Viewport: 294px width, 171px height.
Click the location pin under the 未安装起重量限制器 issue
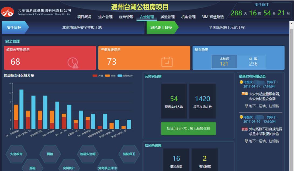246,106
